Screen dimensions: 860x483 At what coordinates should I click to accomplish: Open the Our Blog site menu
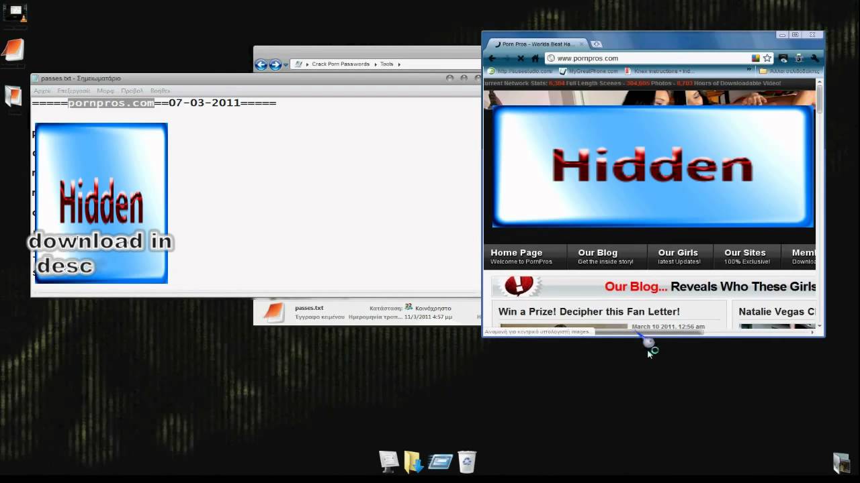(605, 256)
